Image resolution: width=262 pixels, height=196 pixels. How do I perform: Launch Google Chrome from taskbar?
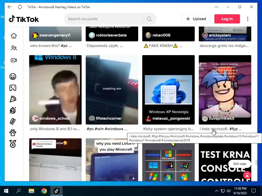(x=44, y=191)
